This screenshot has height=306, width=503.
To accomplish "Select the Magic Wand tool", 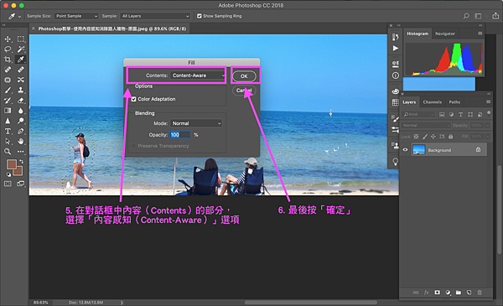I will click(21, 49).
